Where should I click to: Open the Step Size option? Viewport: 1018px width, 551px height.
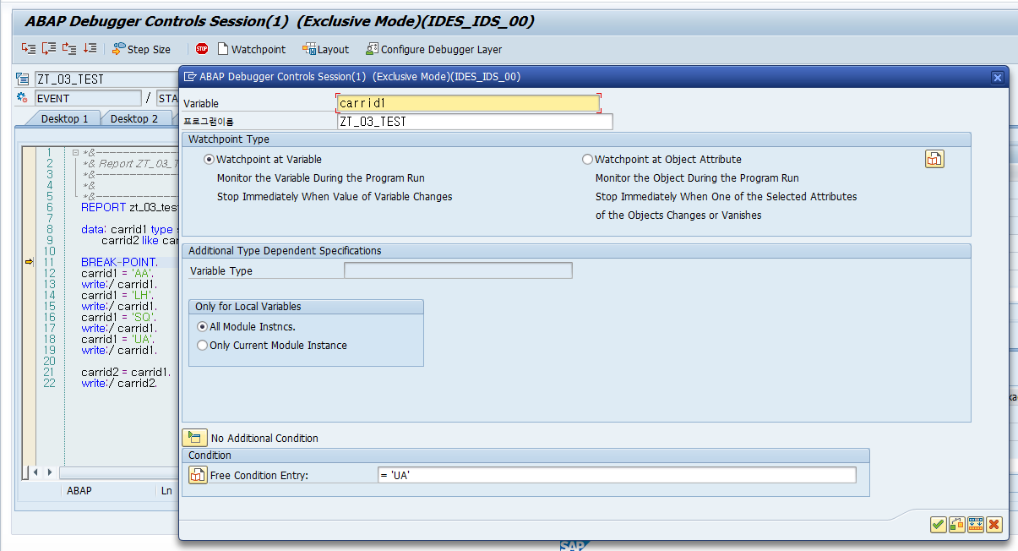click(x=142, y=49)
